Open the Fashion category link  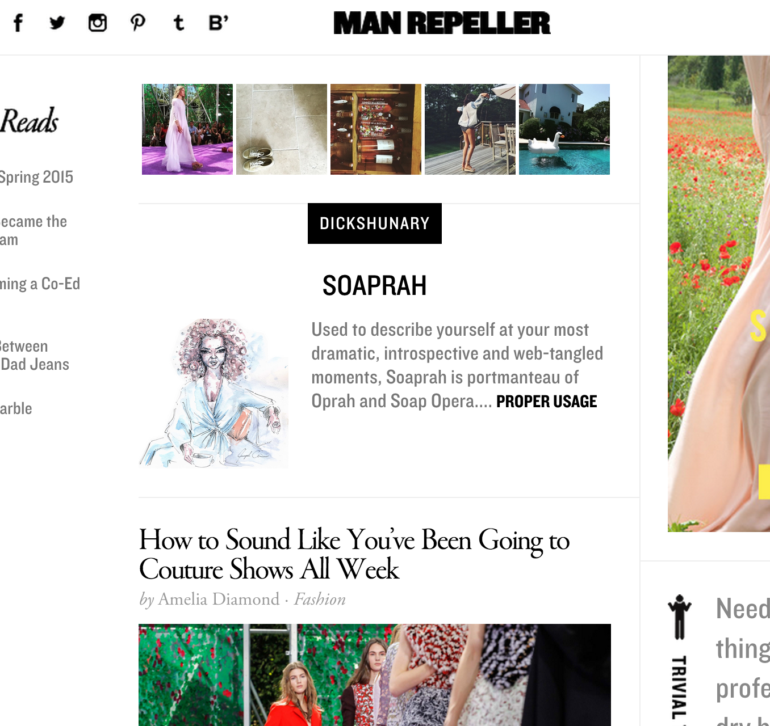pyautogui.click(x=320, y=600)
